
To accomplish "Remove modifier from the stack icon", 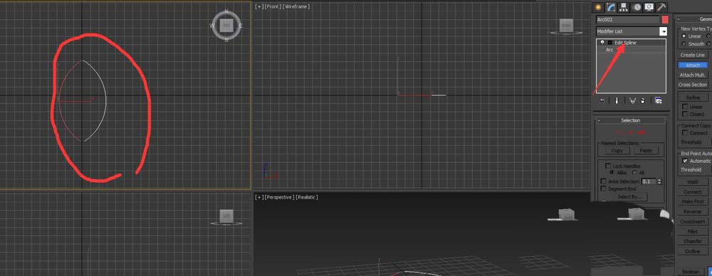I will pos(642,100).
